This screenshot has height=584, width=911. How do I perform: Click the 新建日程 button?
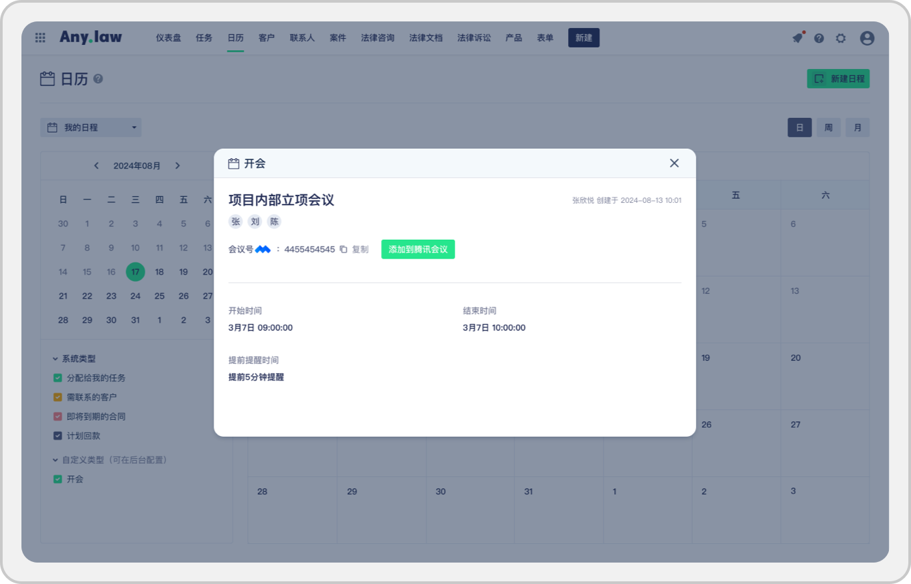tap(838, 79)
